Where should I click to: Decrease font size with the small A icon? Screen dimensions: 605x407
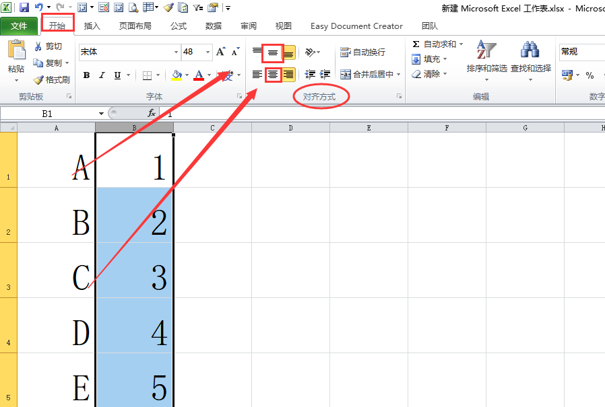pos(235,52)
